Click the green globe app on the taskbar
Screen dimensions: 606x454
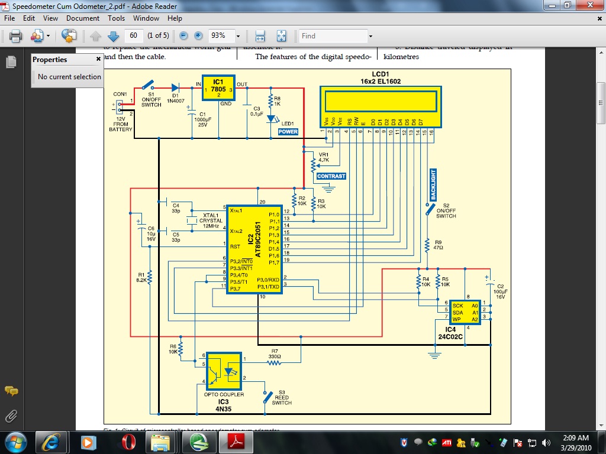(199, 442)
